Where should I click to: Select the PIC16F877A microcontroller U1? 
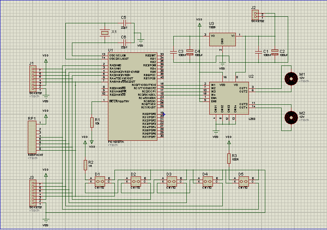(x=132, y=97)
